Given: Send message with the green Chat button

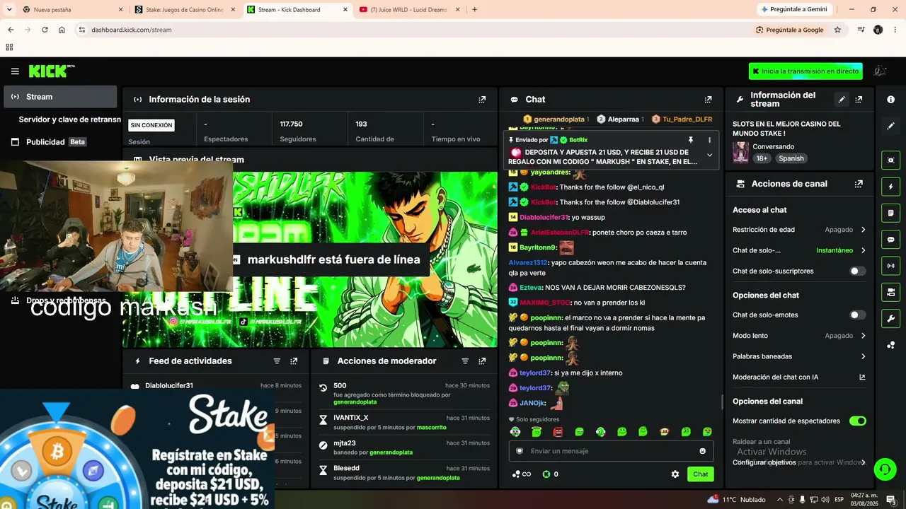Looking at the screenshot, I should click(x=700, y=474).
